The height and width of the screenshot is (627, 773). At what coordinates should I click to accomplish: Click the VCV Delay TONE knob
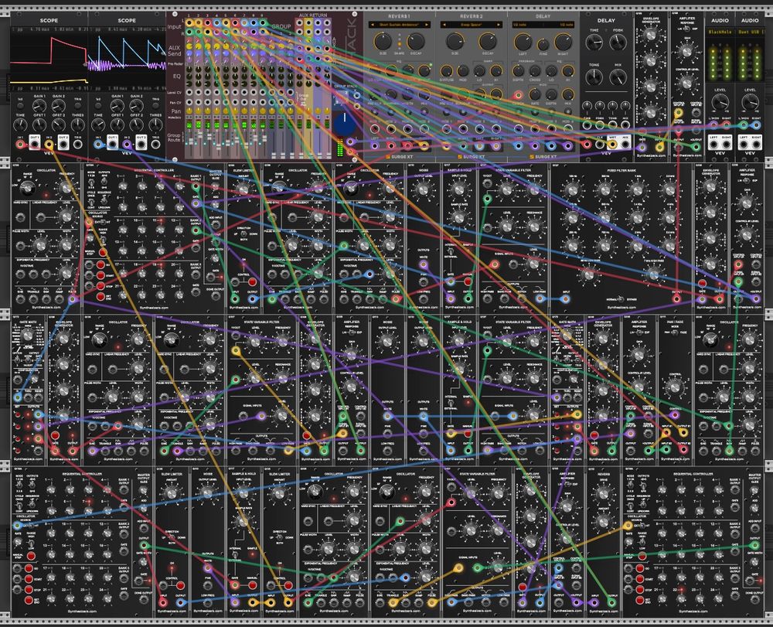coord(594,77)
